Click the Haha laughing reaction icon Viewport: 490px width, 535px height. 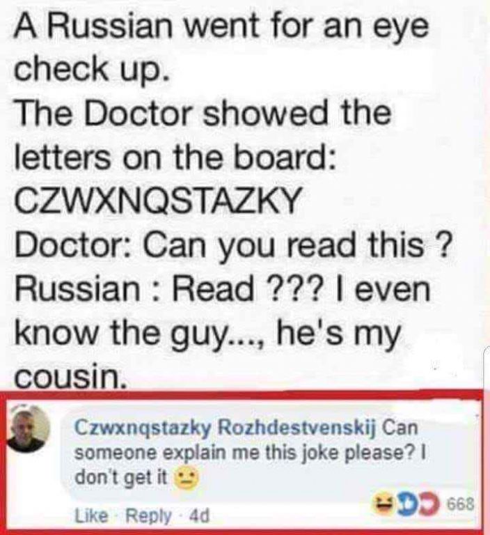[384, 504]
